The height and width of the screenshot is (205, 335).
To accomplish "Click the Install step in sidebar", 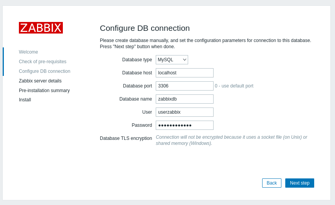I will tap(25, 100).
